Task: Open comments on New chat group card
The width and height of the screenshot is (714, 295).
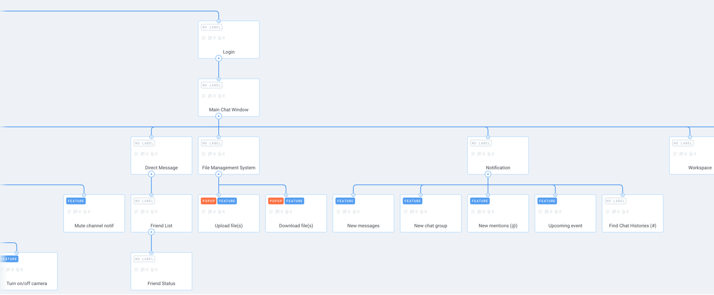Action: click(x=412, y=212)
